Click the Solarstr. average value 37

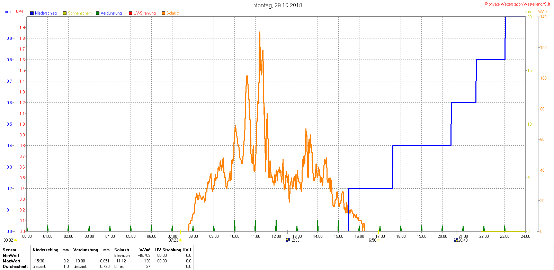tap(149, 267)
